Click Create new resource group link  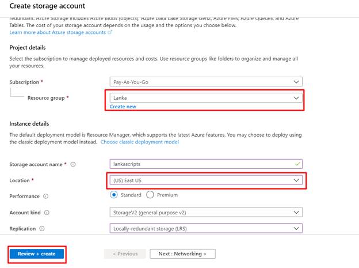click(x=123, y=107)
